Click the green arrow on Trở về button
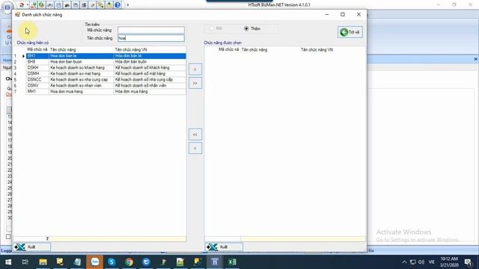 [344, 32]
